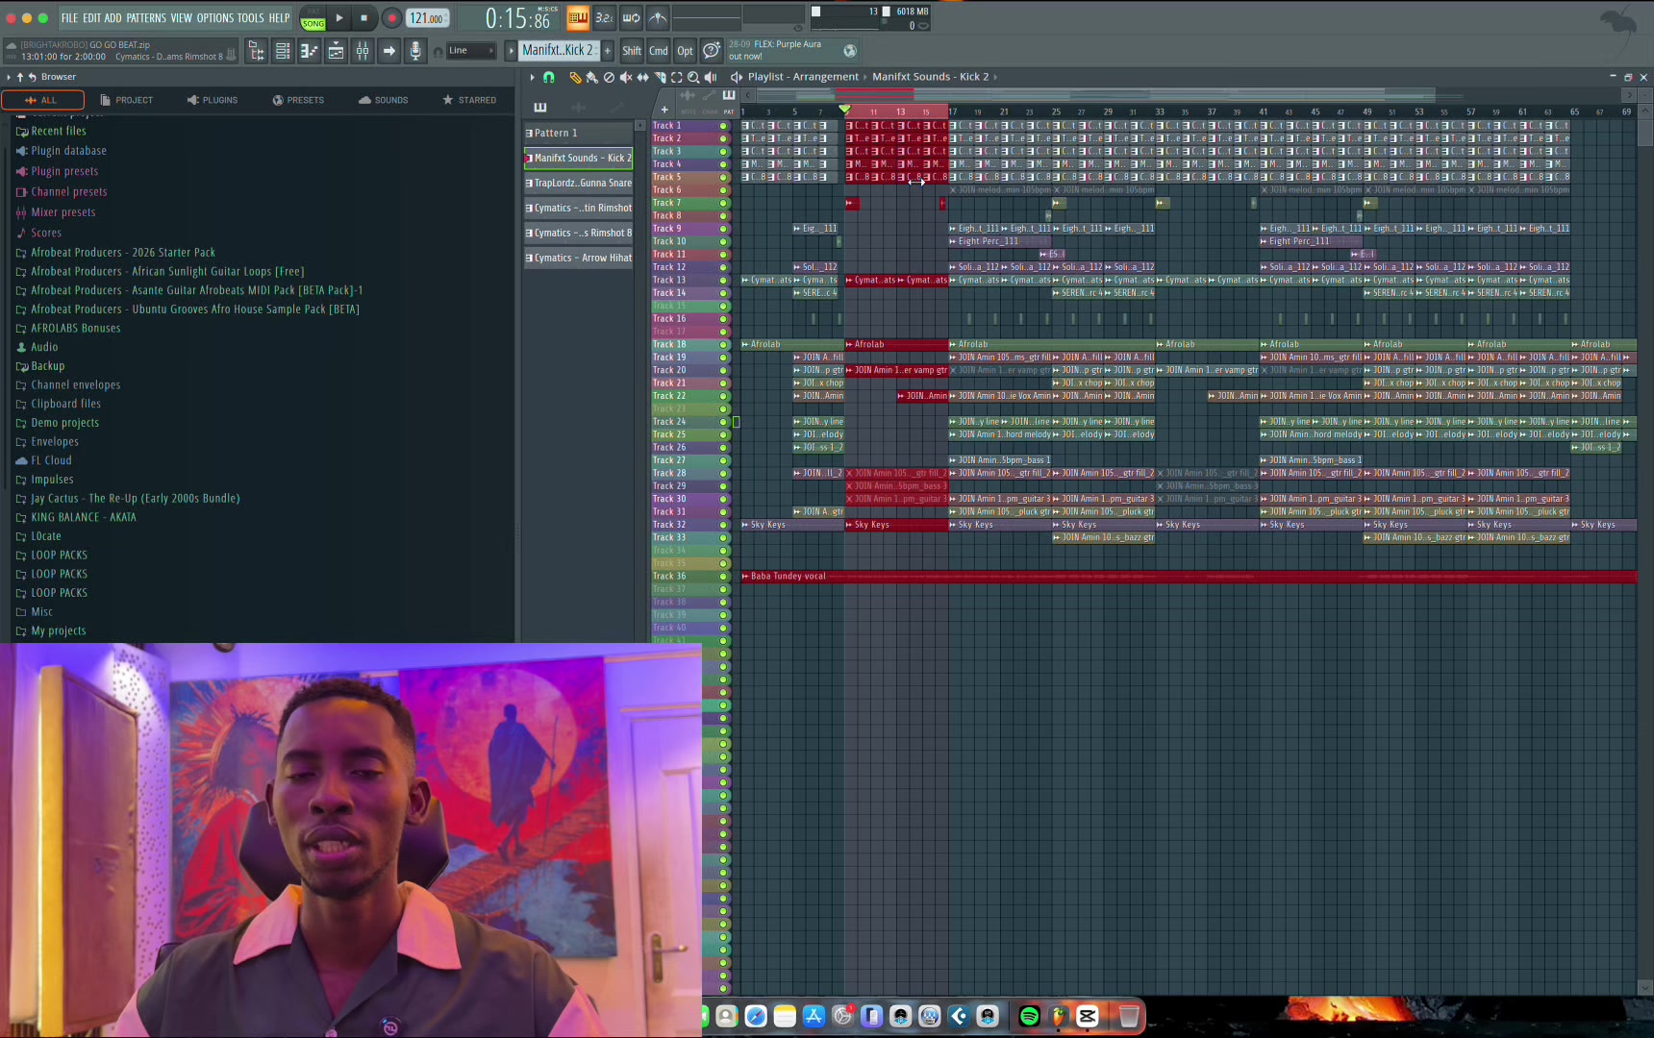Select the Slip tool in playlist

click(643, 77)
